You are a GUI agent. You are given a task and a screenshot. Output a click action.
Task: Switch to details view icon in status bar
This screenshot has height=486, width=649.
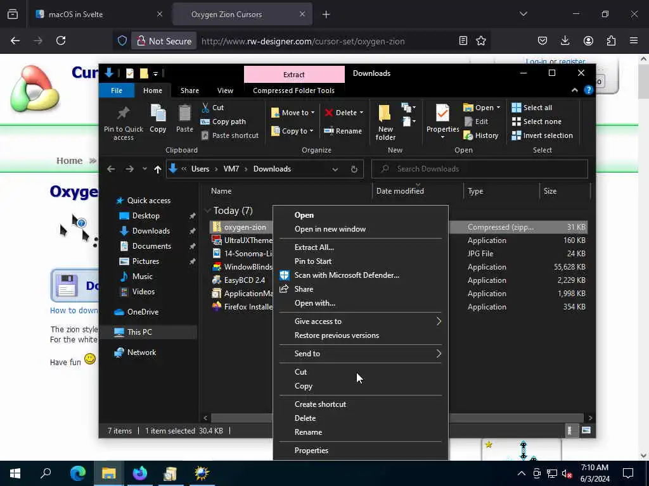tap(570, 430)
